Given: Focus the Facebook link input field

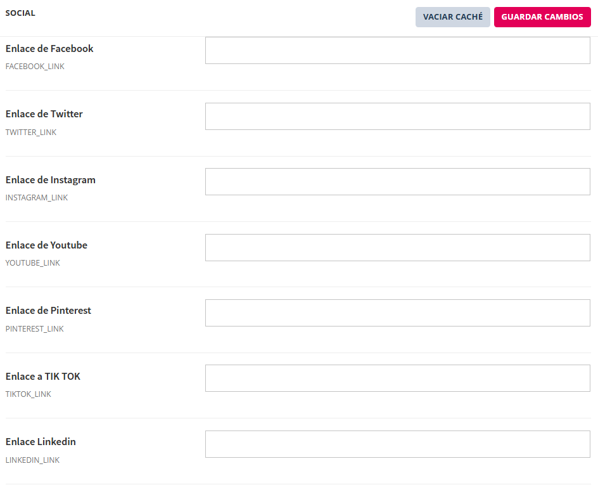Looking at the screenshot, I should tap(397, 51).
